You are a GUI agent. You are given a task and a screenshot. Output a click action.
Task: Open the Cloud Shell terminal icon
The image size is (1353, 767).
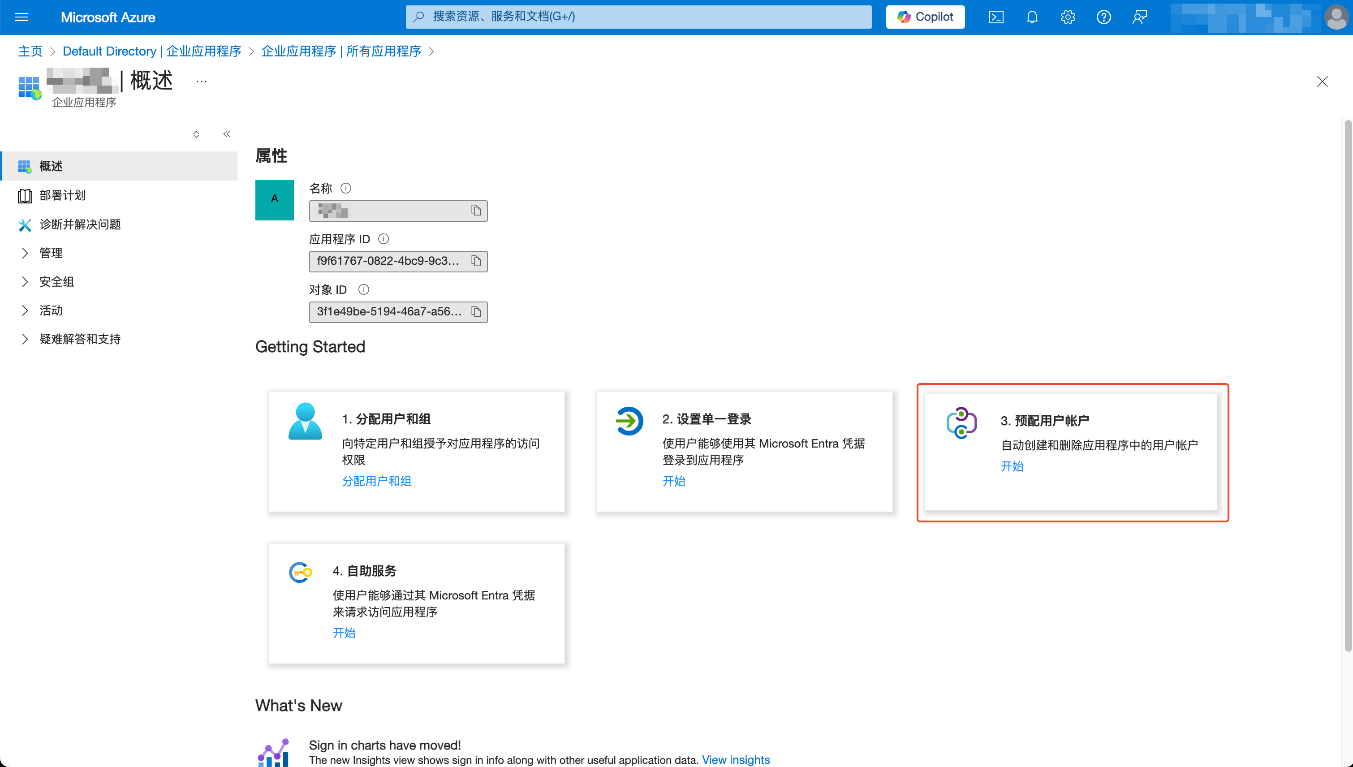[995, 17]
